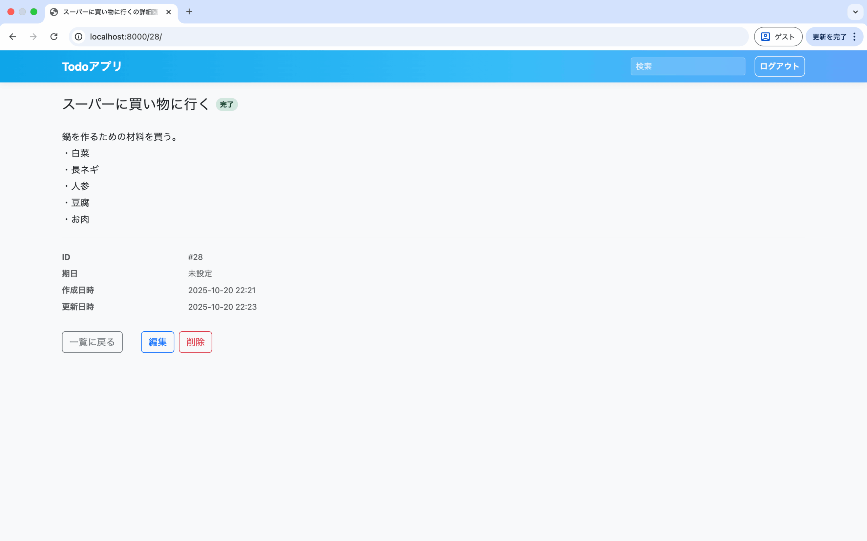Click the red 削除 delete button
The width and height of the screenshot is (867, 541).
[195, 342]
